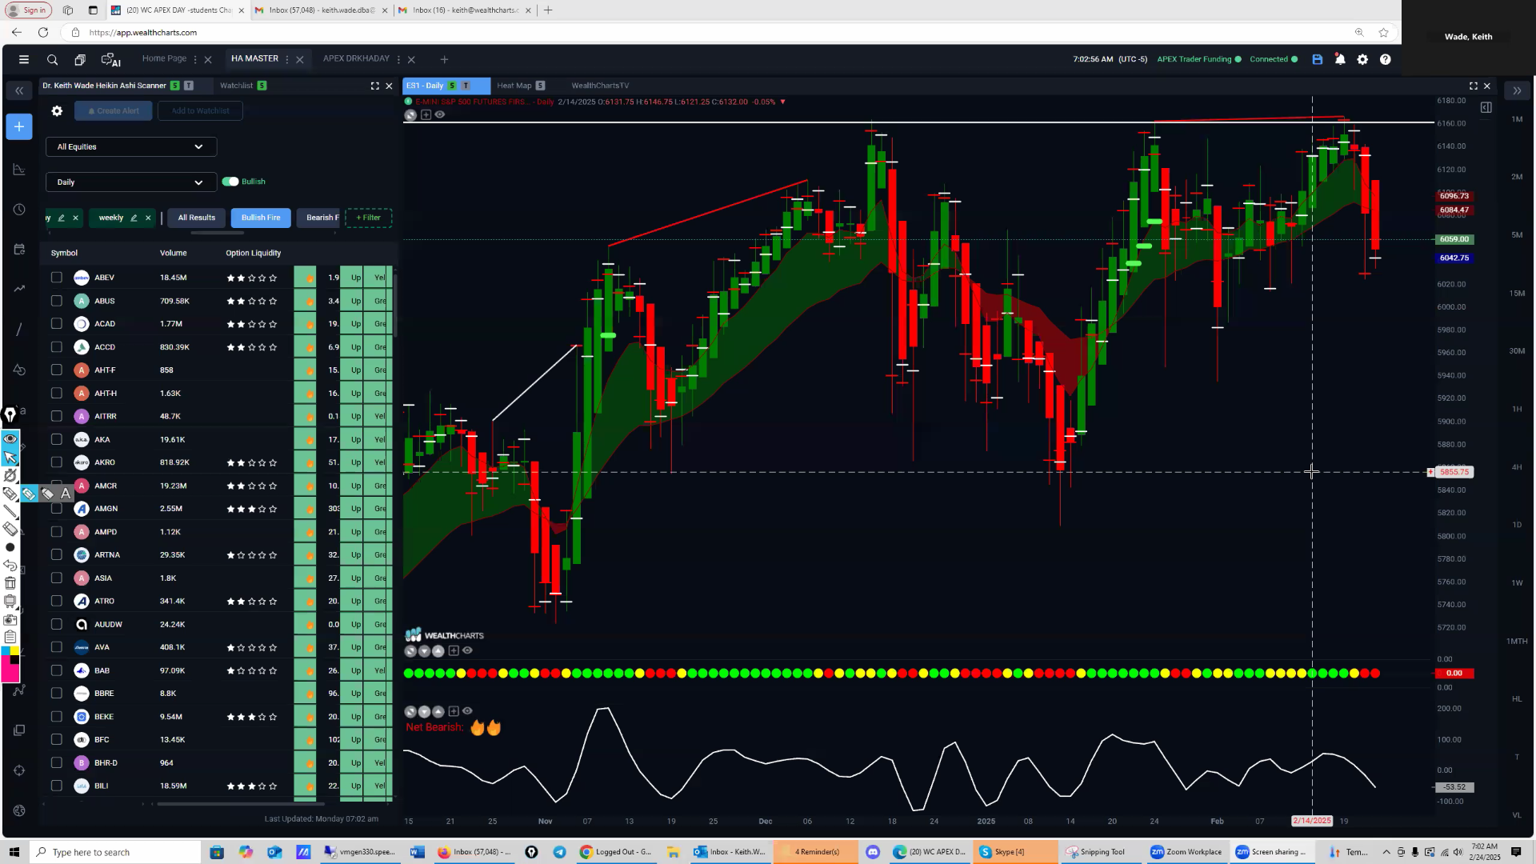Open the Heat Map tab
Screen dimensions: 1536x864
tap(514, 86)
